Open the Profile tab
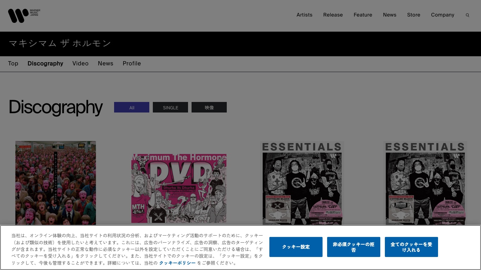 tap(132, 63)
